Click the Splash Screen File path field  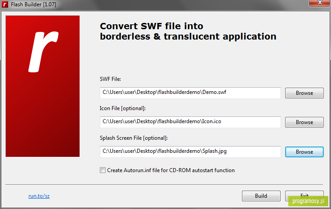point(190,151)
